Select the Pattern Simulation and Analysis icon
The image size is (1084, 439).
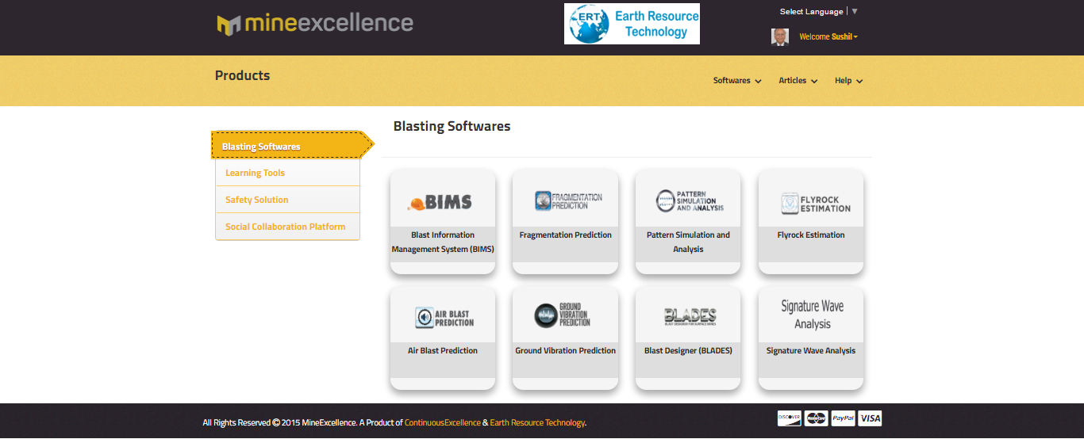click(x=688, y=201)
